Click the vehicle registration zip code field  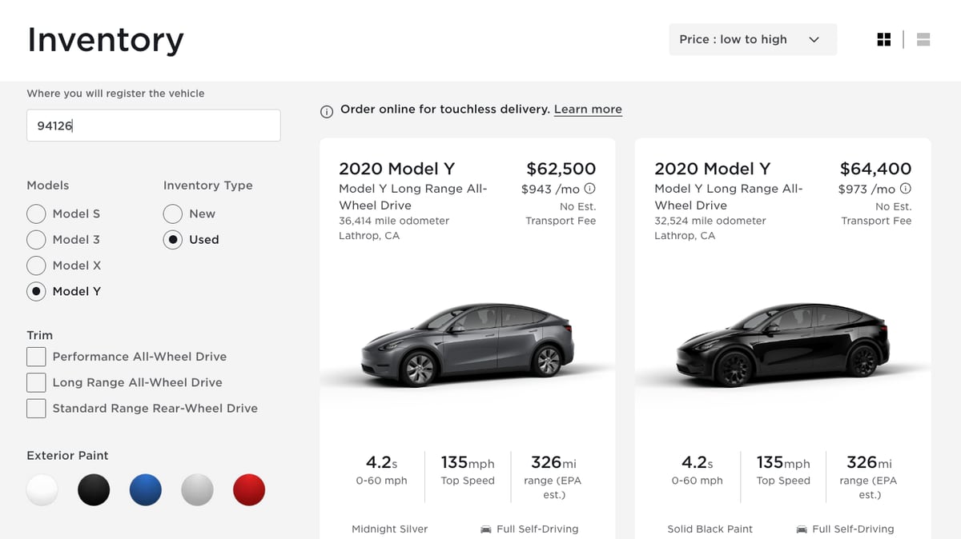point(153,125)
